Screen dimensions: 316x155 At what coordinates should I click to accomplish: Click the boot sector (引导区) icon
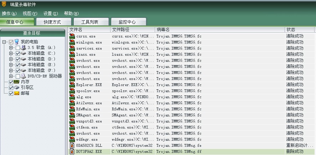click(x=17, y=87)
